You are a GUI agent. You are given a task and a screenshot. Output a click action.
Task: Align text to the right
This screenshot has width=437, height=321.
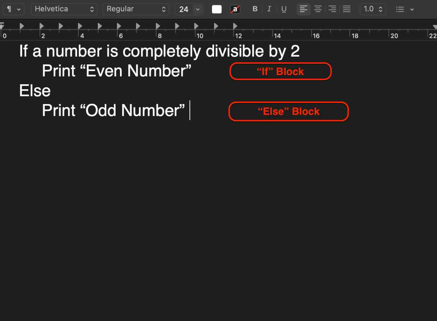pos(332,9)
